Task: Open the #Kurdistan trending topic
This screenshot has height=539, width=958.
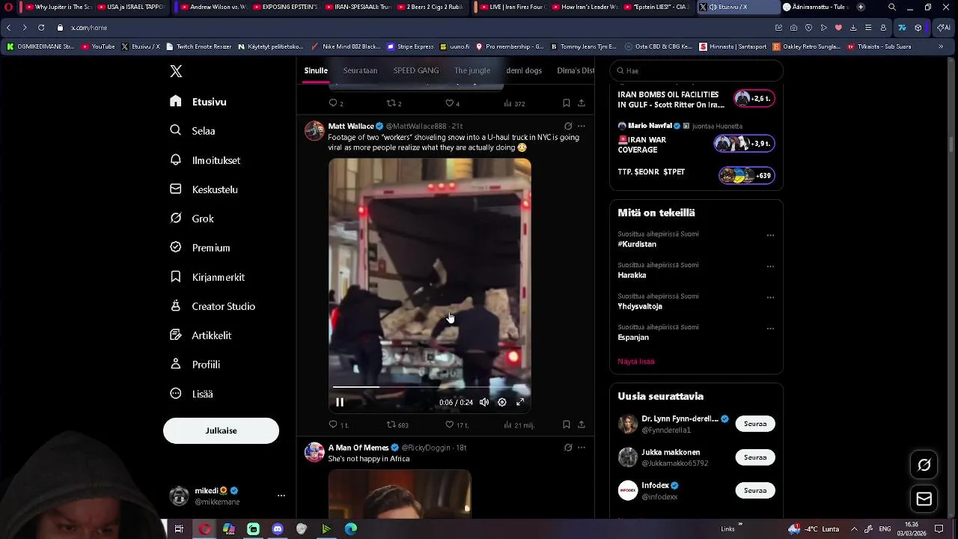Action: [x=637, y=244]
